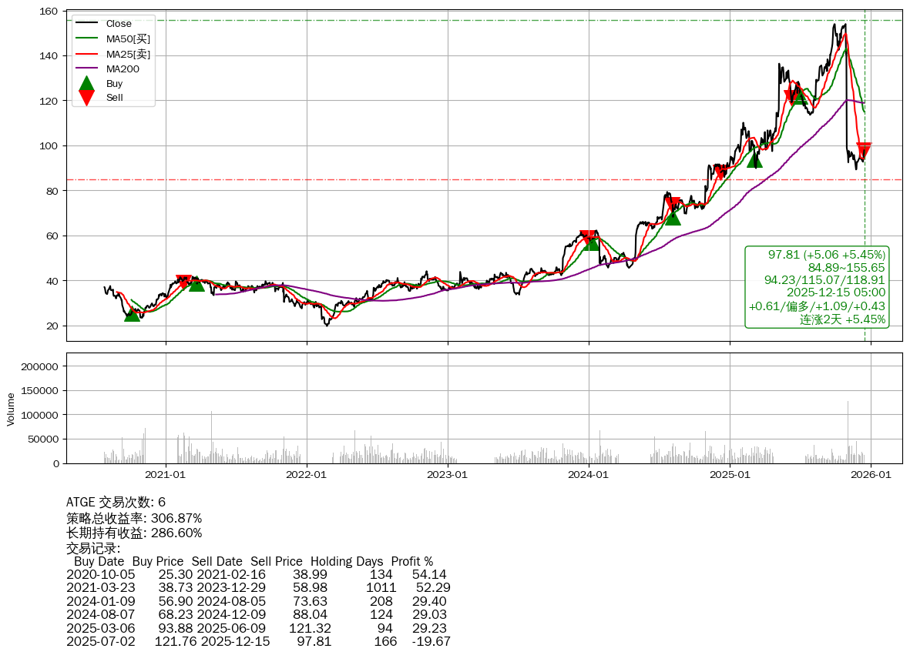The width and height of the screenshot is (910, 655).
Task: Click the Volume axis label
Action: (11, 409)
